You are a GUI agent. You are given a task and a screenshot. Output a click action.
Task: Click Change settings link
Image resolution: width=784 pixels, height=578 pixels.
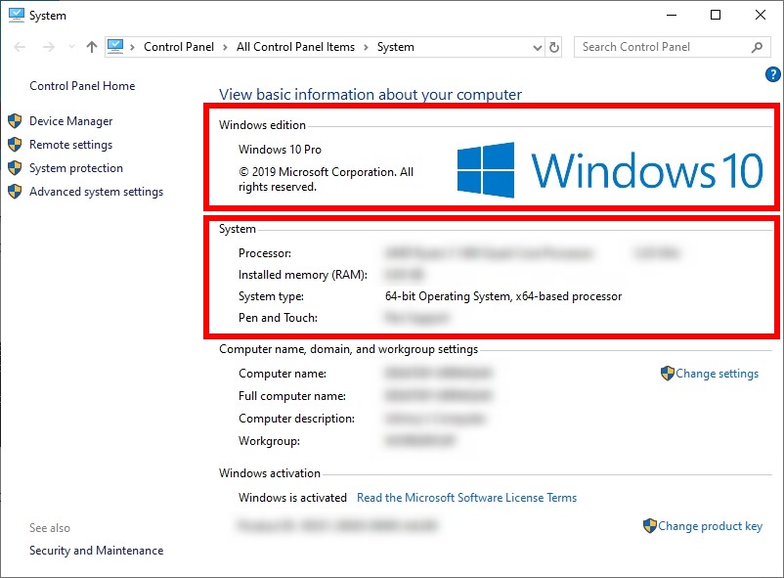point(717,374)
